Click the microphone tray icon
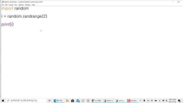This screenshot has height=103, width=183. [x=144, y=100]
